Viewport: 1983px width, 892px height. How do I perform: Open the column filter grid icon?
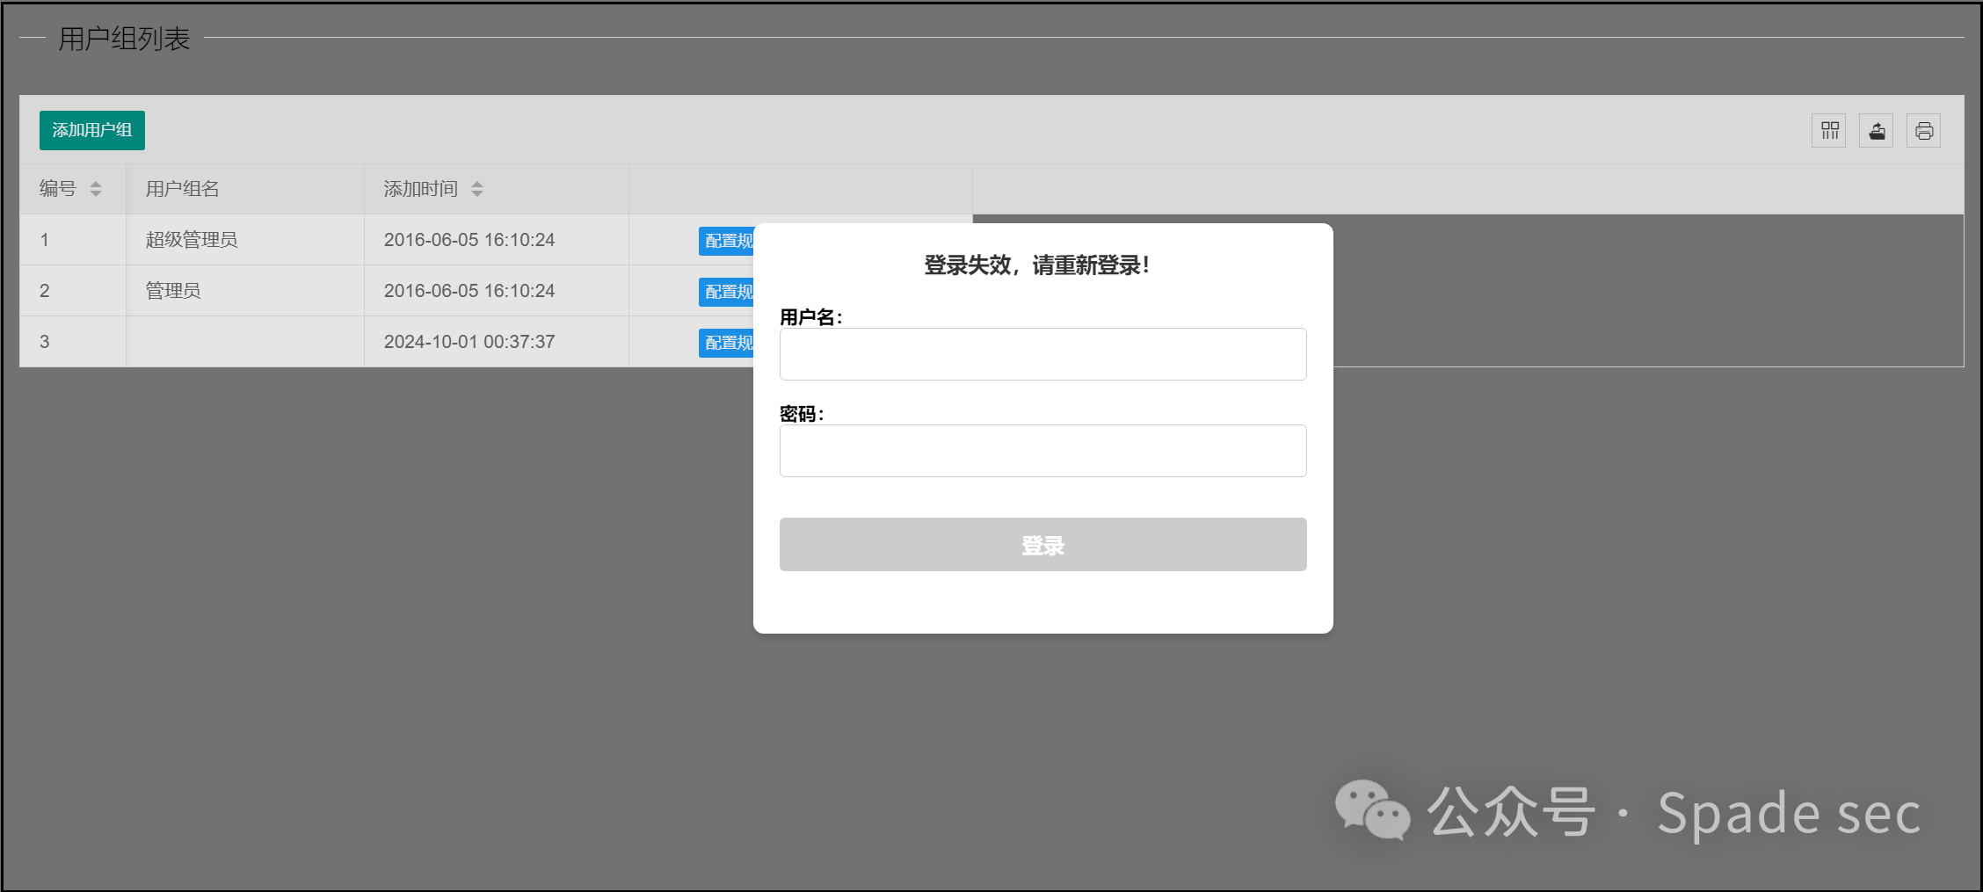pos(1829,131)
